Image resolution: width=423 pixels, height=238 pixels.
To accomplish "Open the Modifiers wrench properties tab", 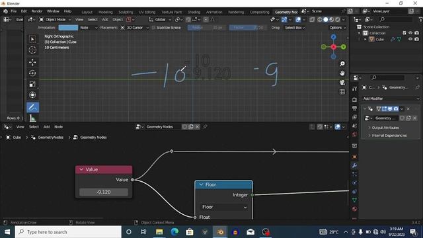I will click(354, 165).
